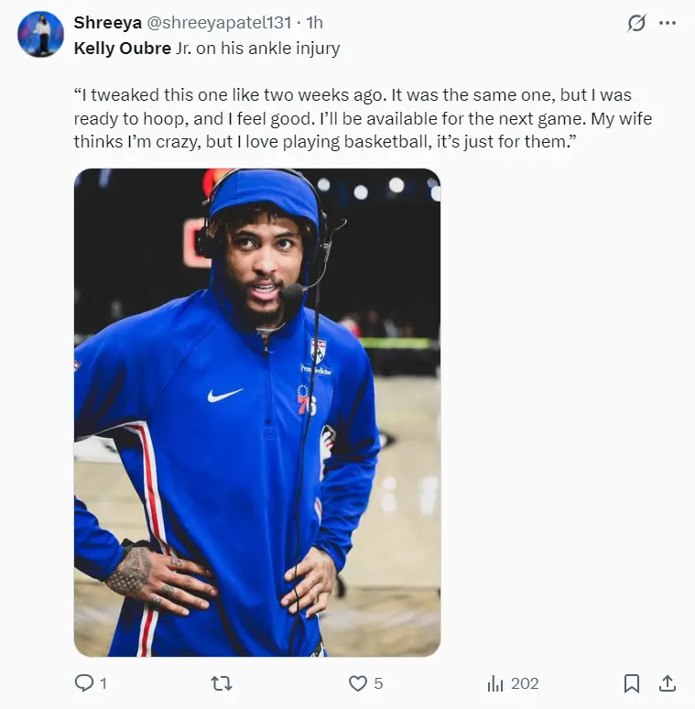Open the Grok explain-post icon
The height and width of the screenshot is (709, 695).
(x=636, y=24)
